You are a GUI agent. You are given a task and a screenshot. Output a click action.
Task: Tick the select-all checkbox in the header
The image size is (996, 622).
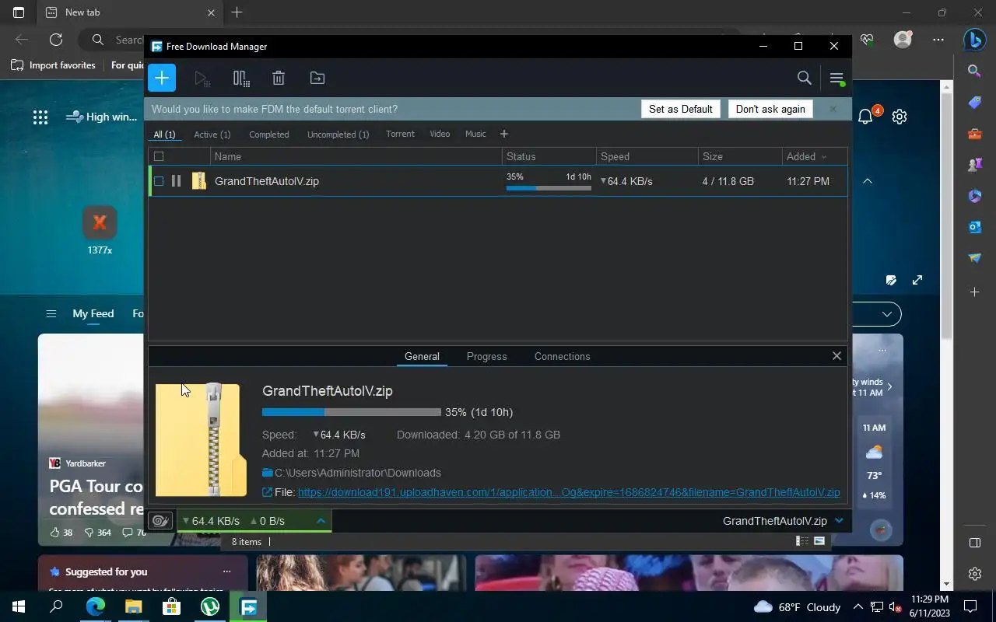[159, 156]
